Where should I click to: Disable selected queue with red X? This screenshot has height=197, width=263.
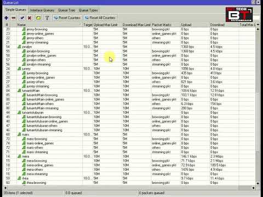pyautogui.click(x=29, y=18)
